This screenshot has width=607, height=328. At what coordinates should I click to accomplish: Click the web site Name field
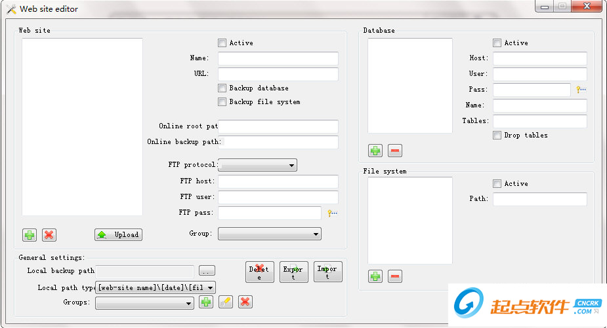tap(278, 58)
